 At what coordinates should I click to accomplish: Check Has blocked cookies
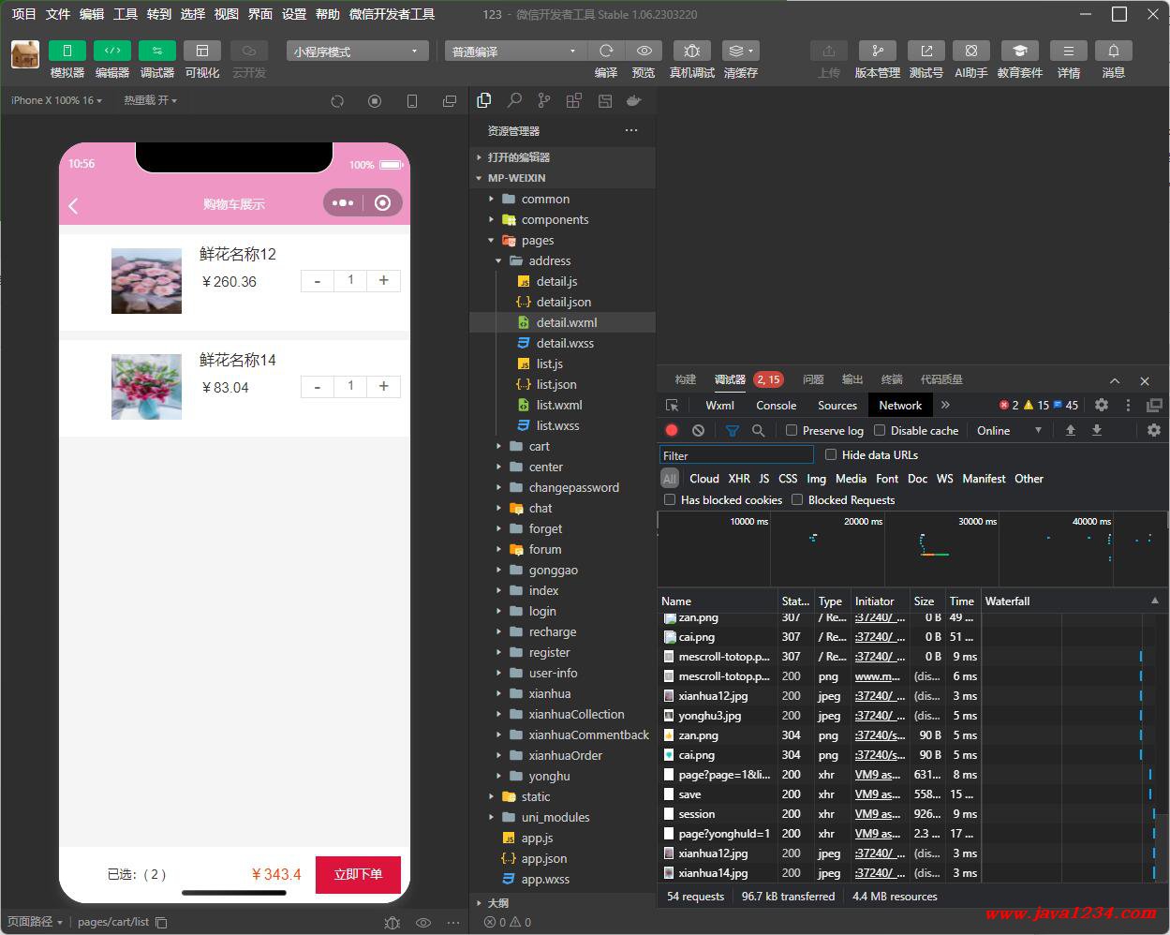click(x=670, y=499)
